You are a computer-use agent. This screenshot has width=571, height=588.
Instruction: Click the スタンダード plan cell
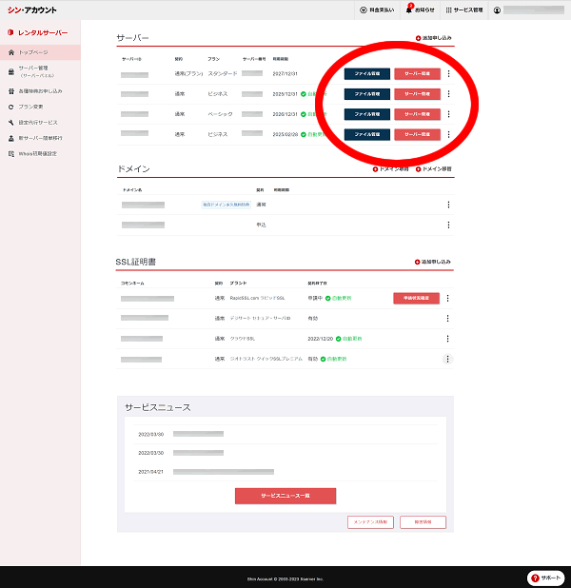[x=223, y=73]
